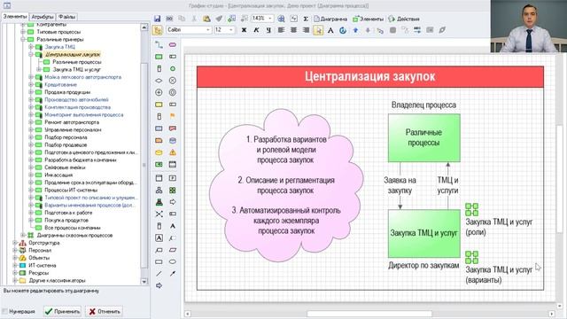Select the connector line tool in palette
Image resolution: width=567 pixels, height=319 pixels.
pyautogui.click(x=159, y=45)
